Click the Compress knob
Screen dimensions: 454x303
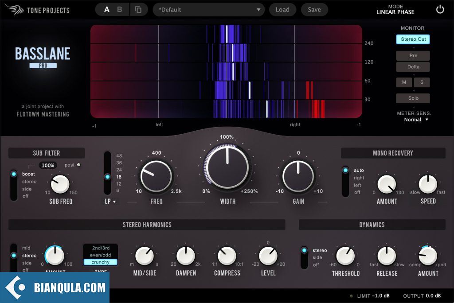coord(227,256)
